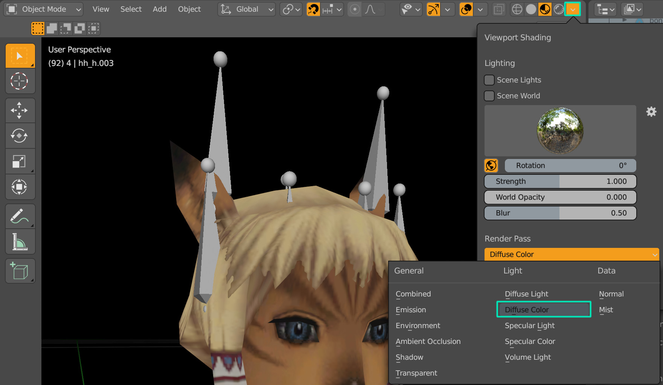Switch to Solid viewport shading
This screenshot has width=663, height=385.
[x=531, y=9]
